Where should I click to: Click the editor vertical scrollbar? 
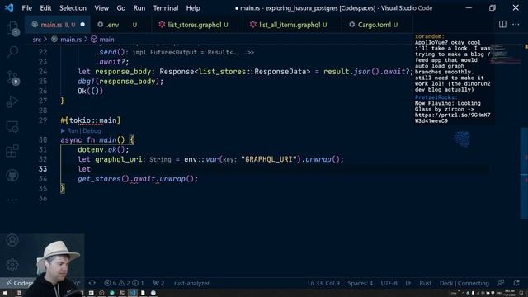524,173
